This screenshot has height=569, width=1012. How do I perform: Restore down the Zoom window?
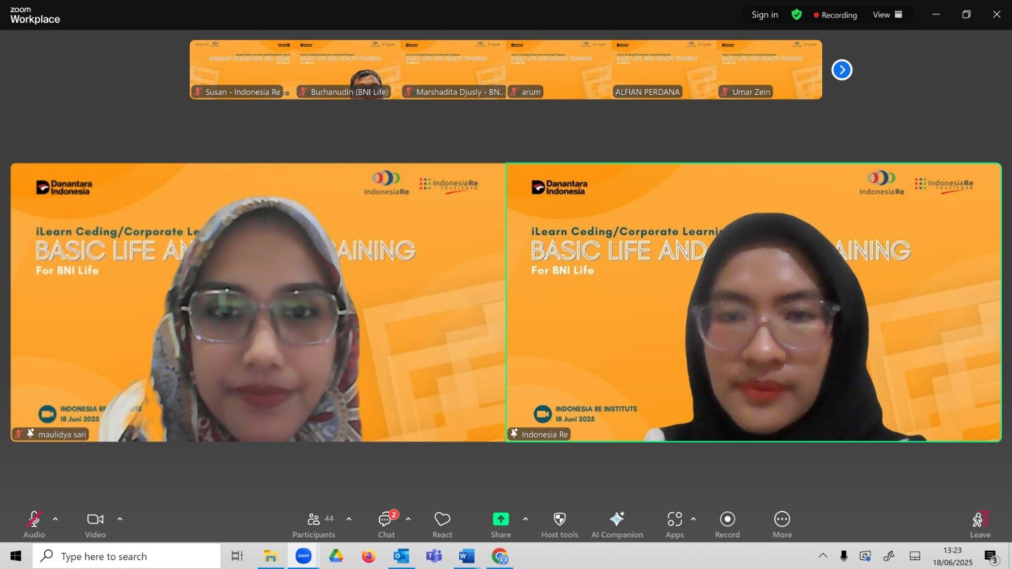[966, 15]
